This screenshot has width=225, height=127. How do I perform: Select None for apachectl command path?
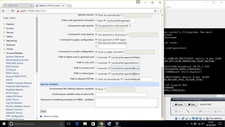pos(96,20)
